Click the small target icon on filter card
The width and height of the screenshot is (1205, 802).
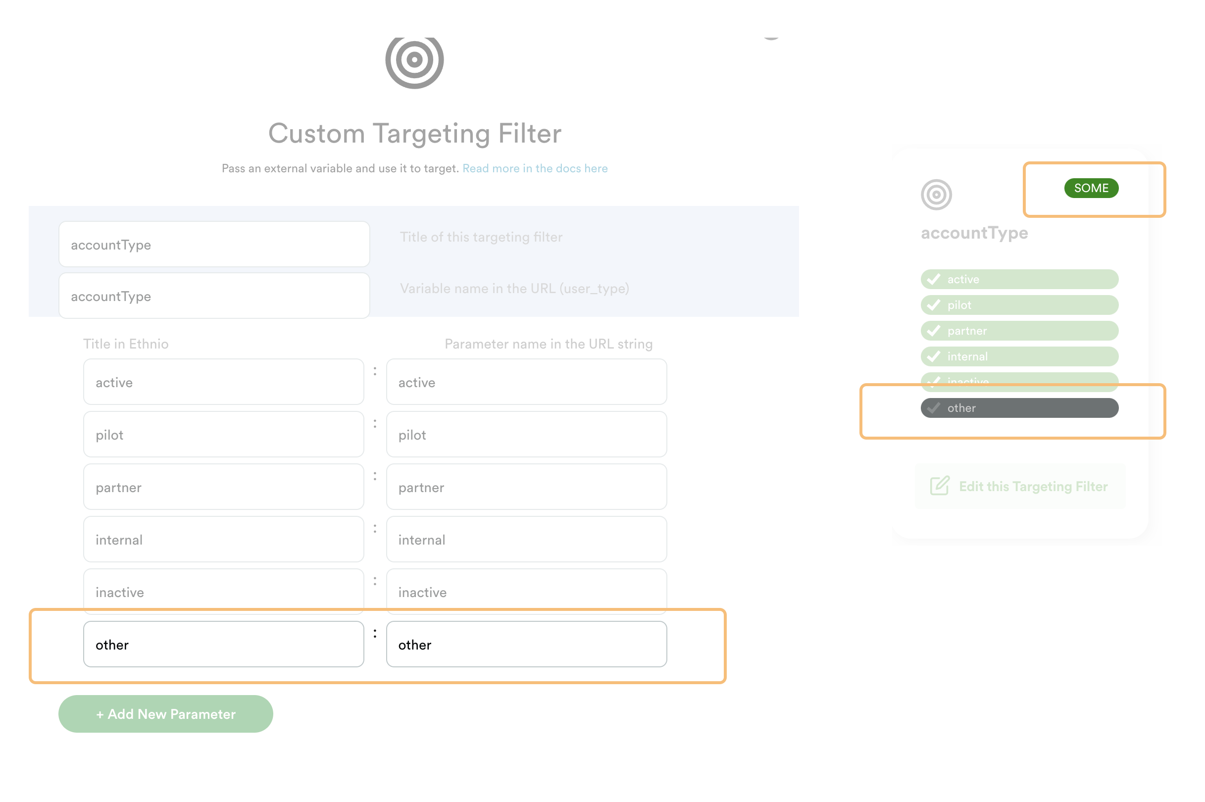pos(936,195)
